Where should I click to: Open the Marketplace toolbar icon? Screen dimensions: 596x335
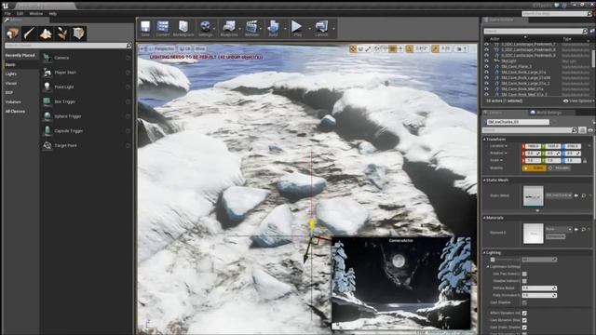183,27
